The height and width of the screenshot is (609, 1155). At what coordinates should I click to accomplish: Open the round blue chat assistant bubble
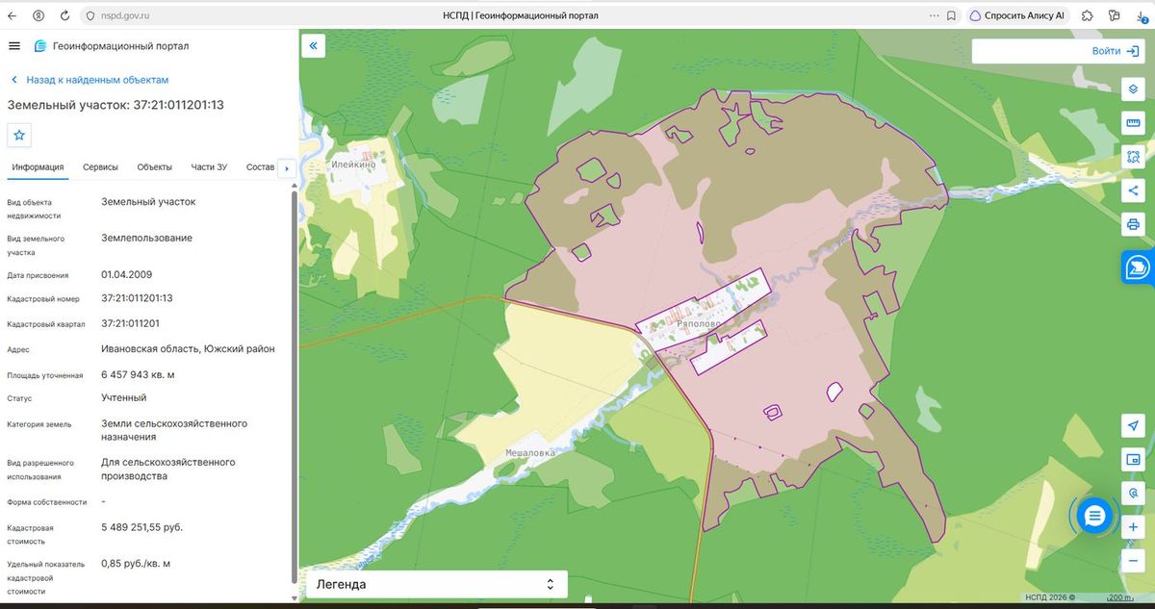coord(1094,517)
